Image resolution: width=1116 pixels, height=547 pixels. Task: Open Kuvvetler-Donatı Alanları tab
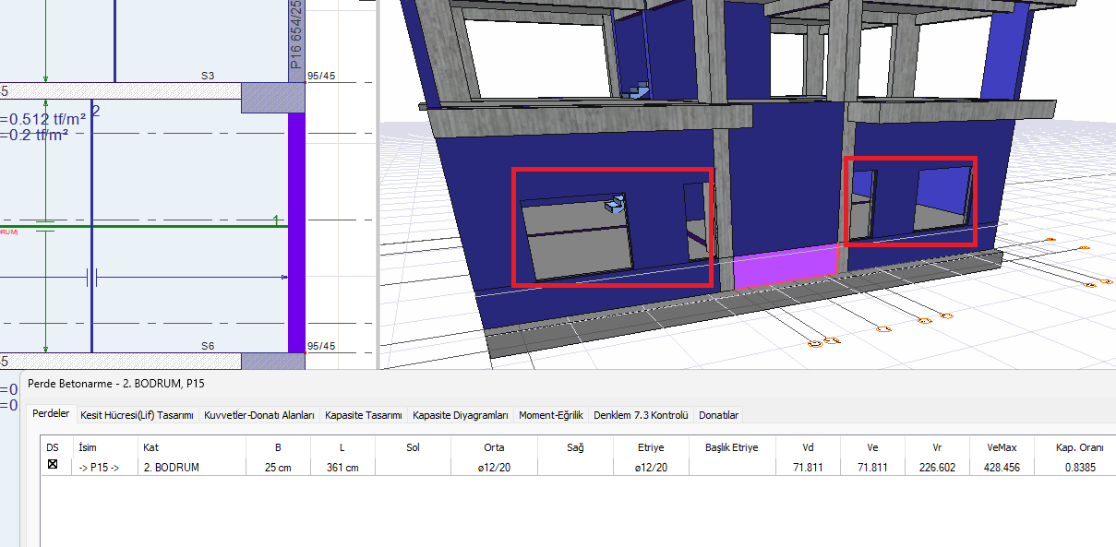[261, 415]
